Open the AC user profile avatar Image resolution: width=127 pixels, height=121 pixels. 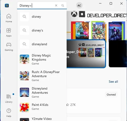pos(79,6)
